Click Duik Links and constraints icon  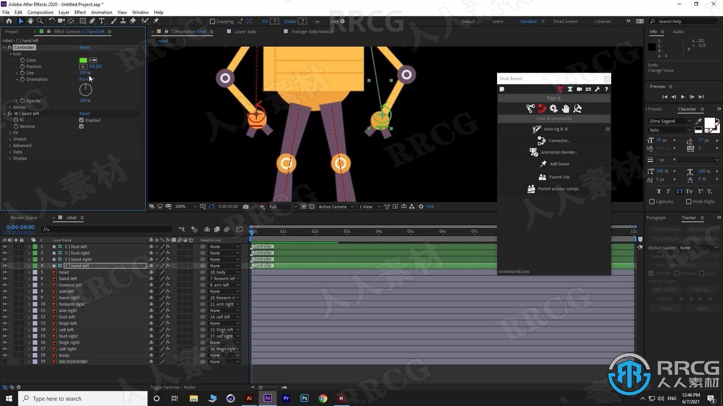[542, 108]
